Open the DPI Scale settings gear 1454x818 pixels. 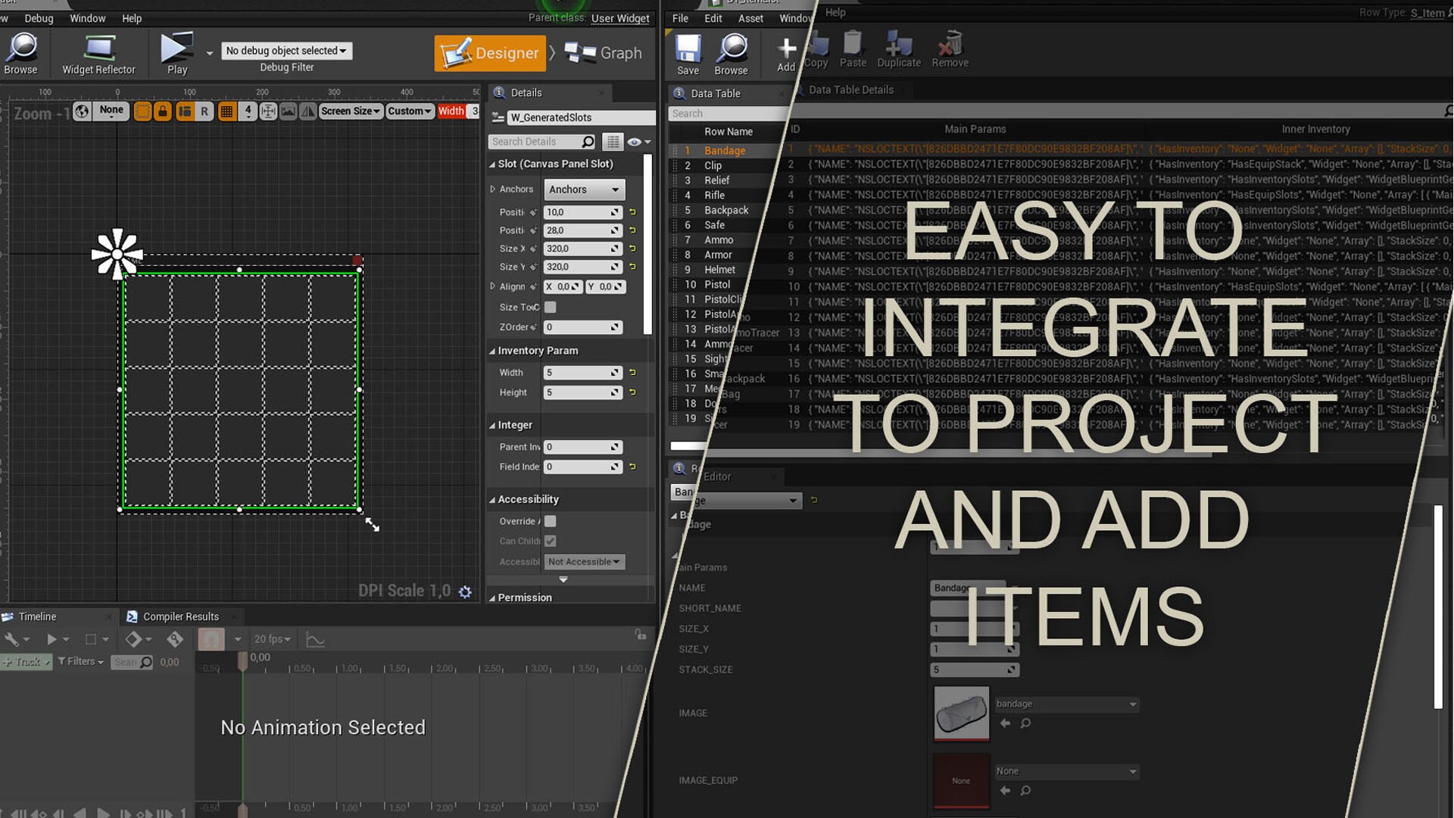[465, 592]
